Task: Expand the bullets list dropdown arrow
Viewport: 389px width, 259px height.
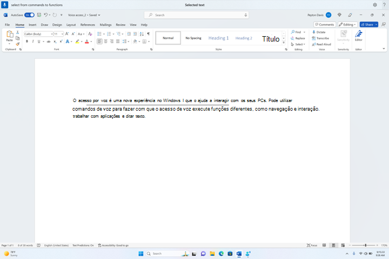Action: 104,34
